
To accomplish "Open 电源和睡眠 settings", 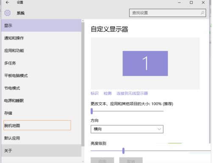I will (x=41, y=100).
